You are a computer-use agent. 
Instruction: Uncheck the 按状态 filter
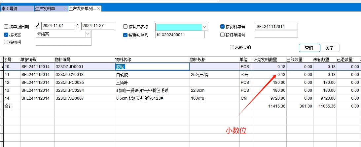click(6, 35)
